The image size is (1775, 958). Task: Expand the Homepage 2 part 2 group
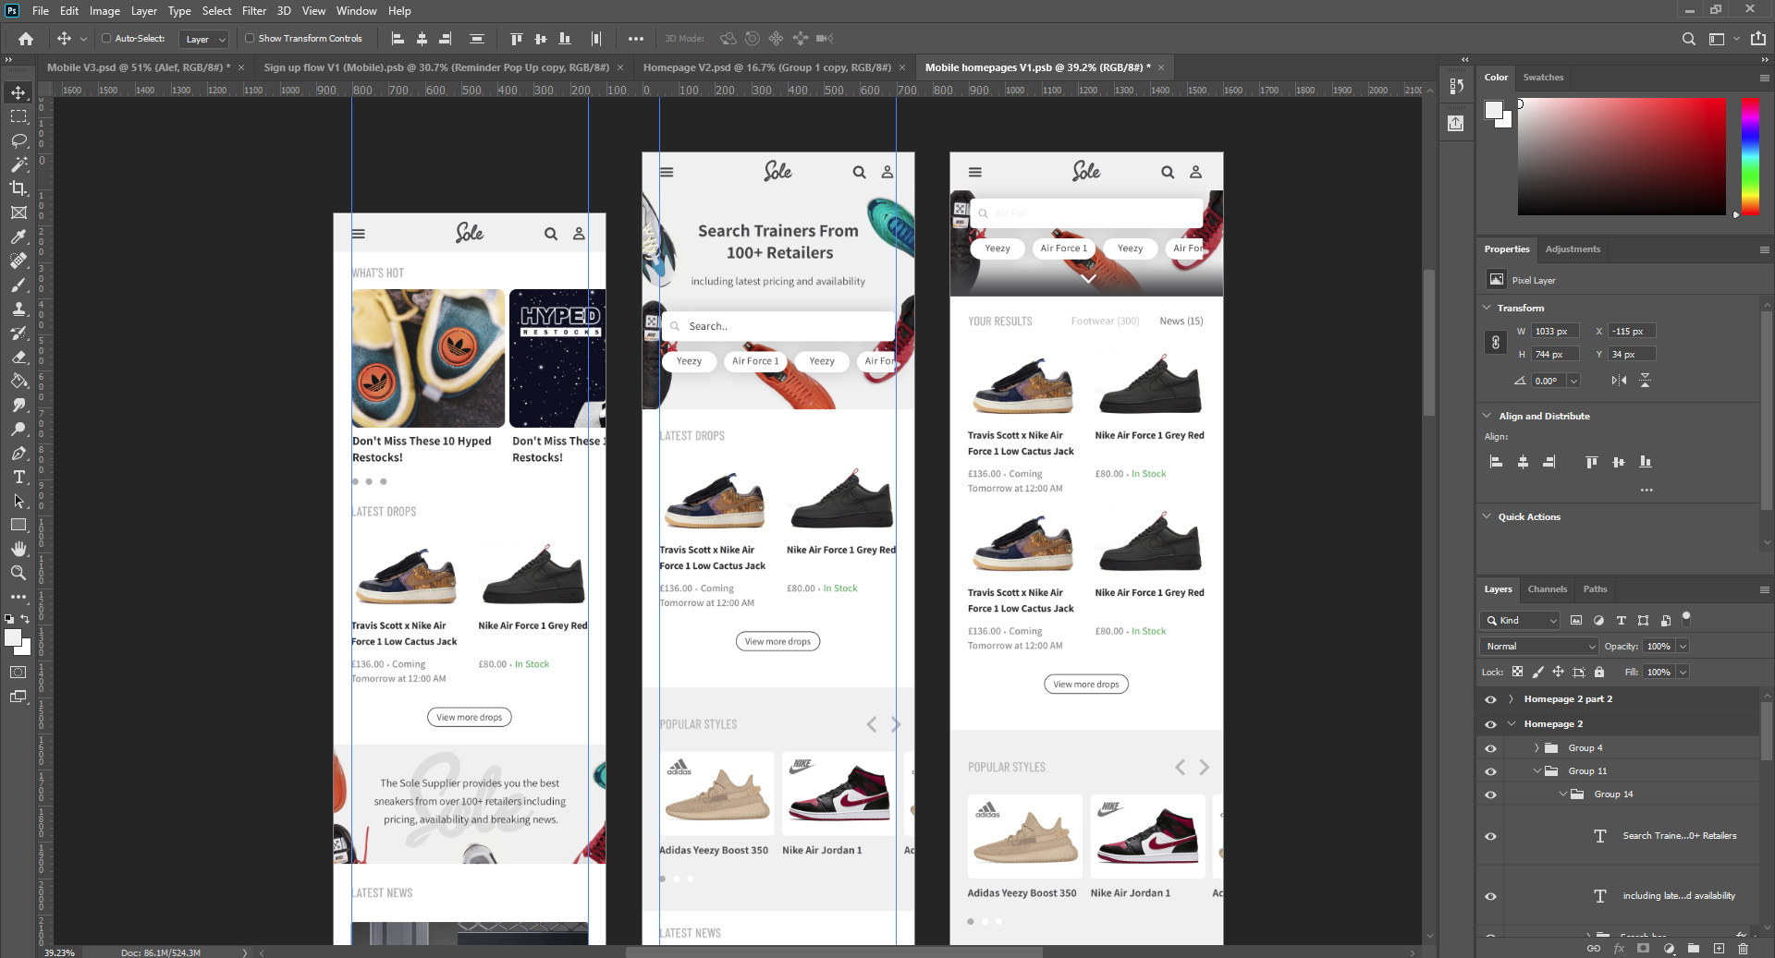pyautogui.click(x=1512, y=699)
